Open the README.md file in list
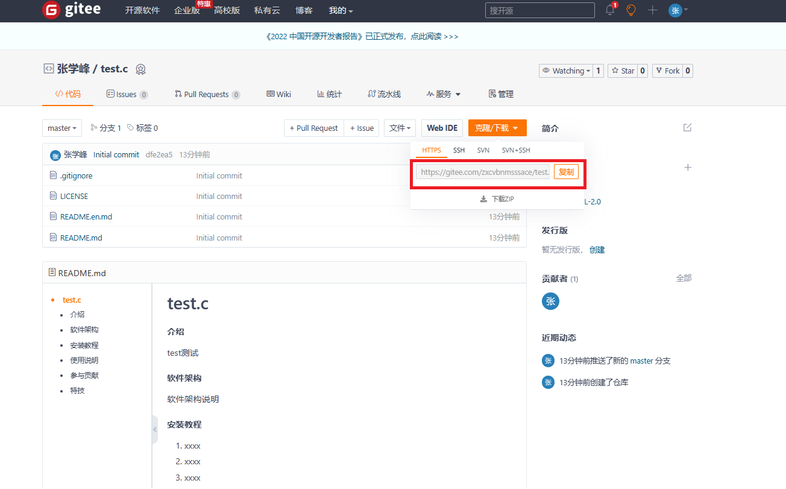The width and height of the screenshot is (786, 489). [81, 238]
